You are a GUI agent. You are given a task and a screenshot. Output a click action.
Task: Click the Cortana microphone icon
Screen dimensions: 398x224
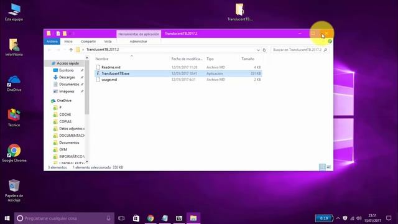tap(108, 218)
